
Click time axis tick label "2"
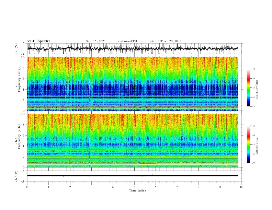coord(70,187)
